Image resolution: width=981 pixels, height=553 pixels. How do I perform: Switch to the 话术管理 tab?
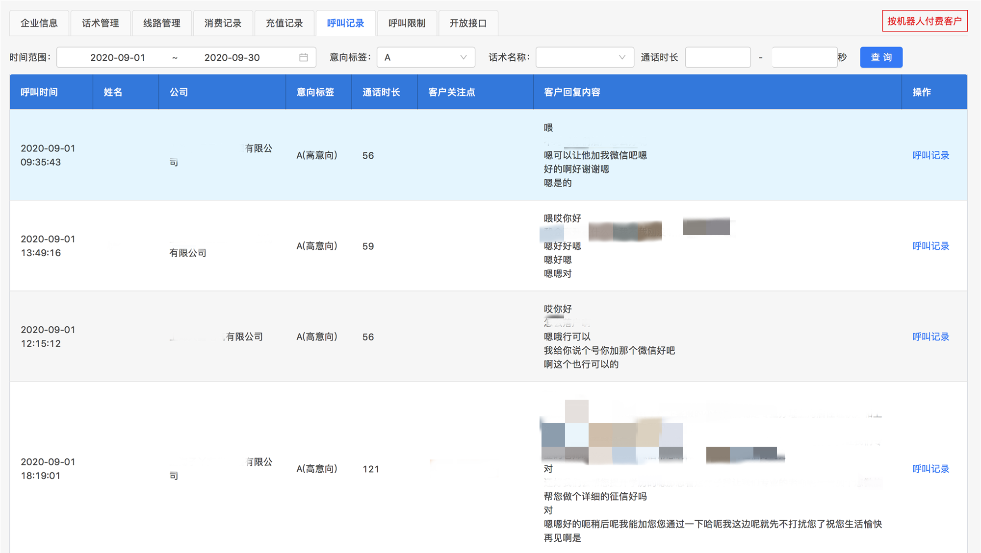101,23
